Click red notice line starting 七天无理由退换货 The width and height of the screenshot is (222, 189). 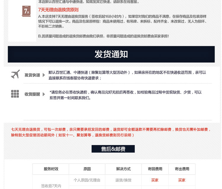click(x=111, y=130)
